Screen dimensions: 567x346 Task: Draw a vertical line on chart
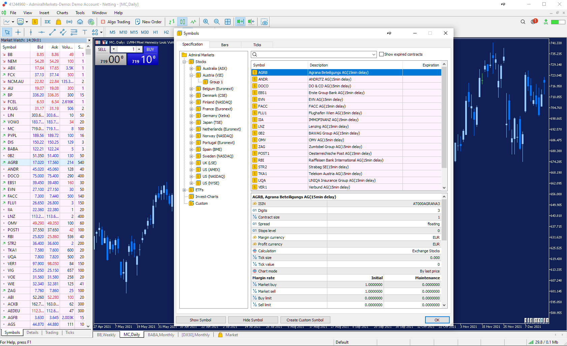tap(31, 32)
